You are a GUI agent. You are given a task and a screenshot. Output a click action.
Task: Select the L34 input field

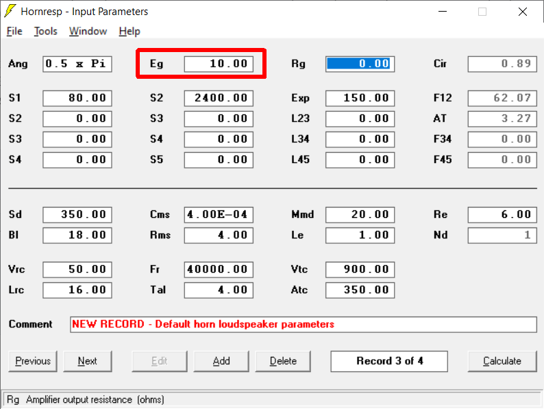coord(360,139)
